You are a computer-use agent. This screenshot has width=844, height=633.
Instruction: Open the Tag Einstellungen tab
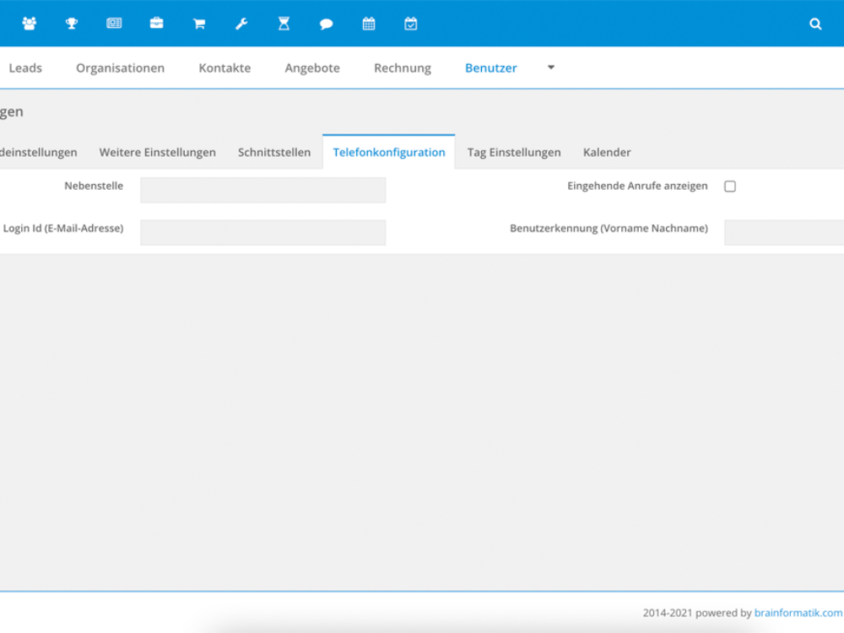514,153
